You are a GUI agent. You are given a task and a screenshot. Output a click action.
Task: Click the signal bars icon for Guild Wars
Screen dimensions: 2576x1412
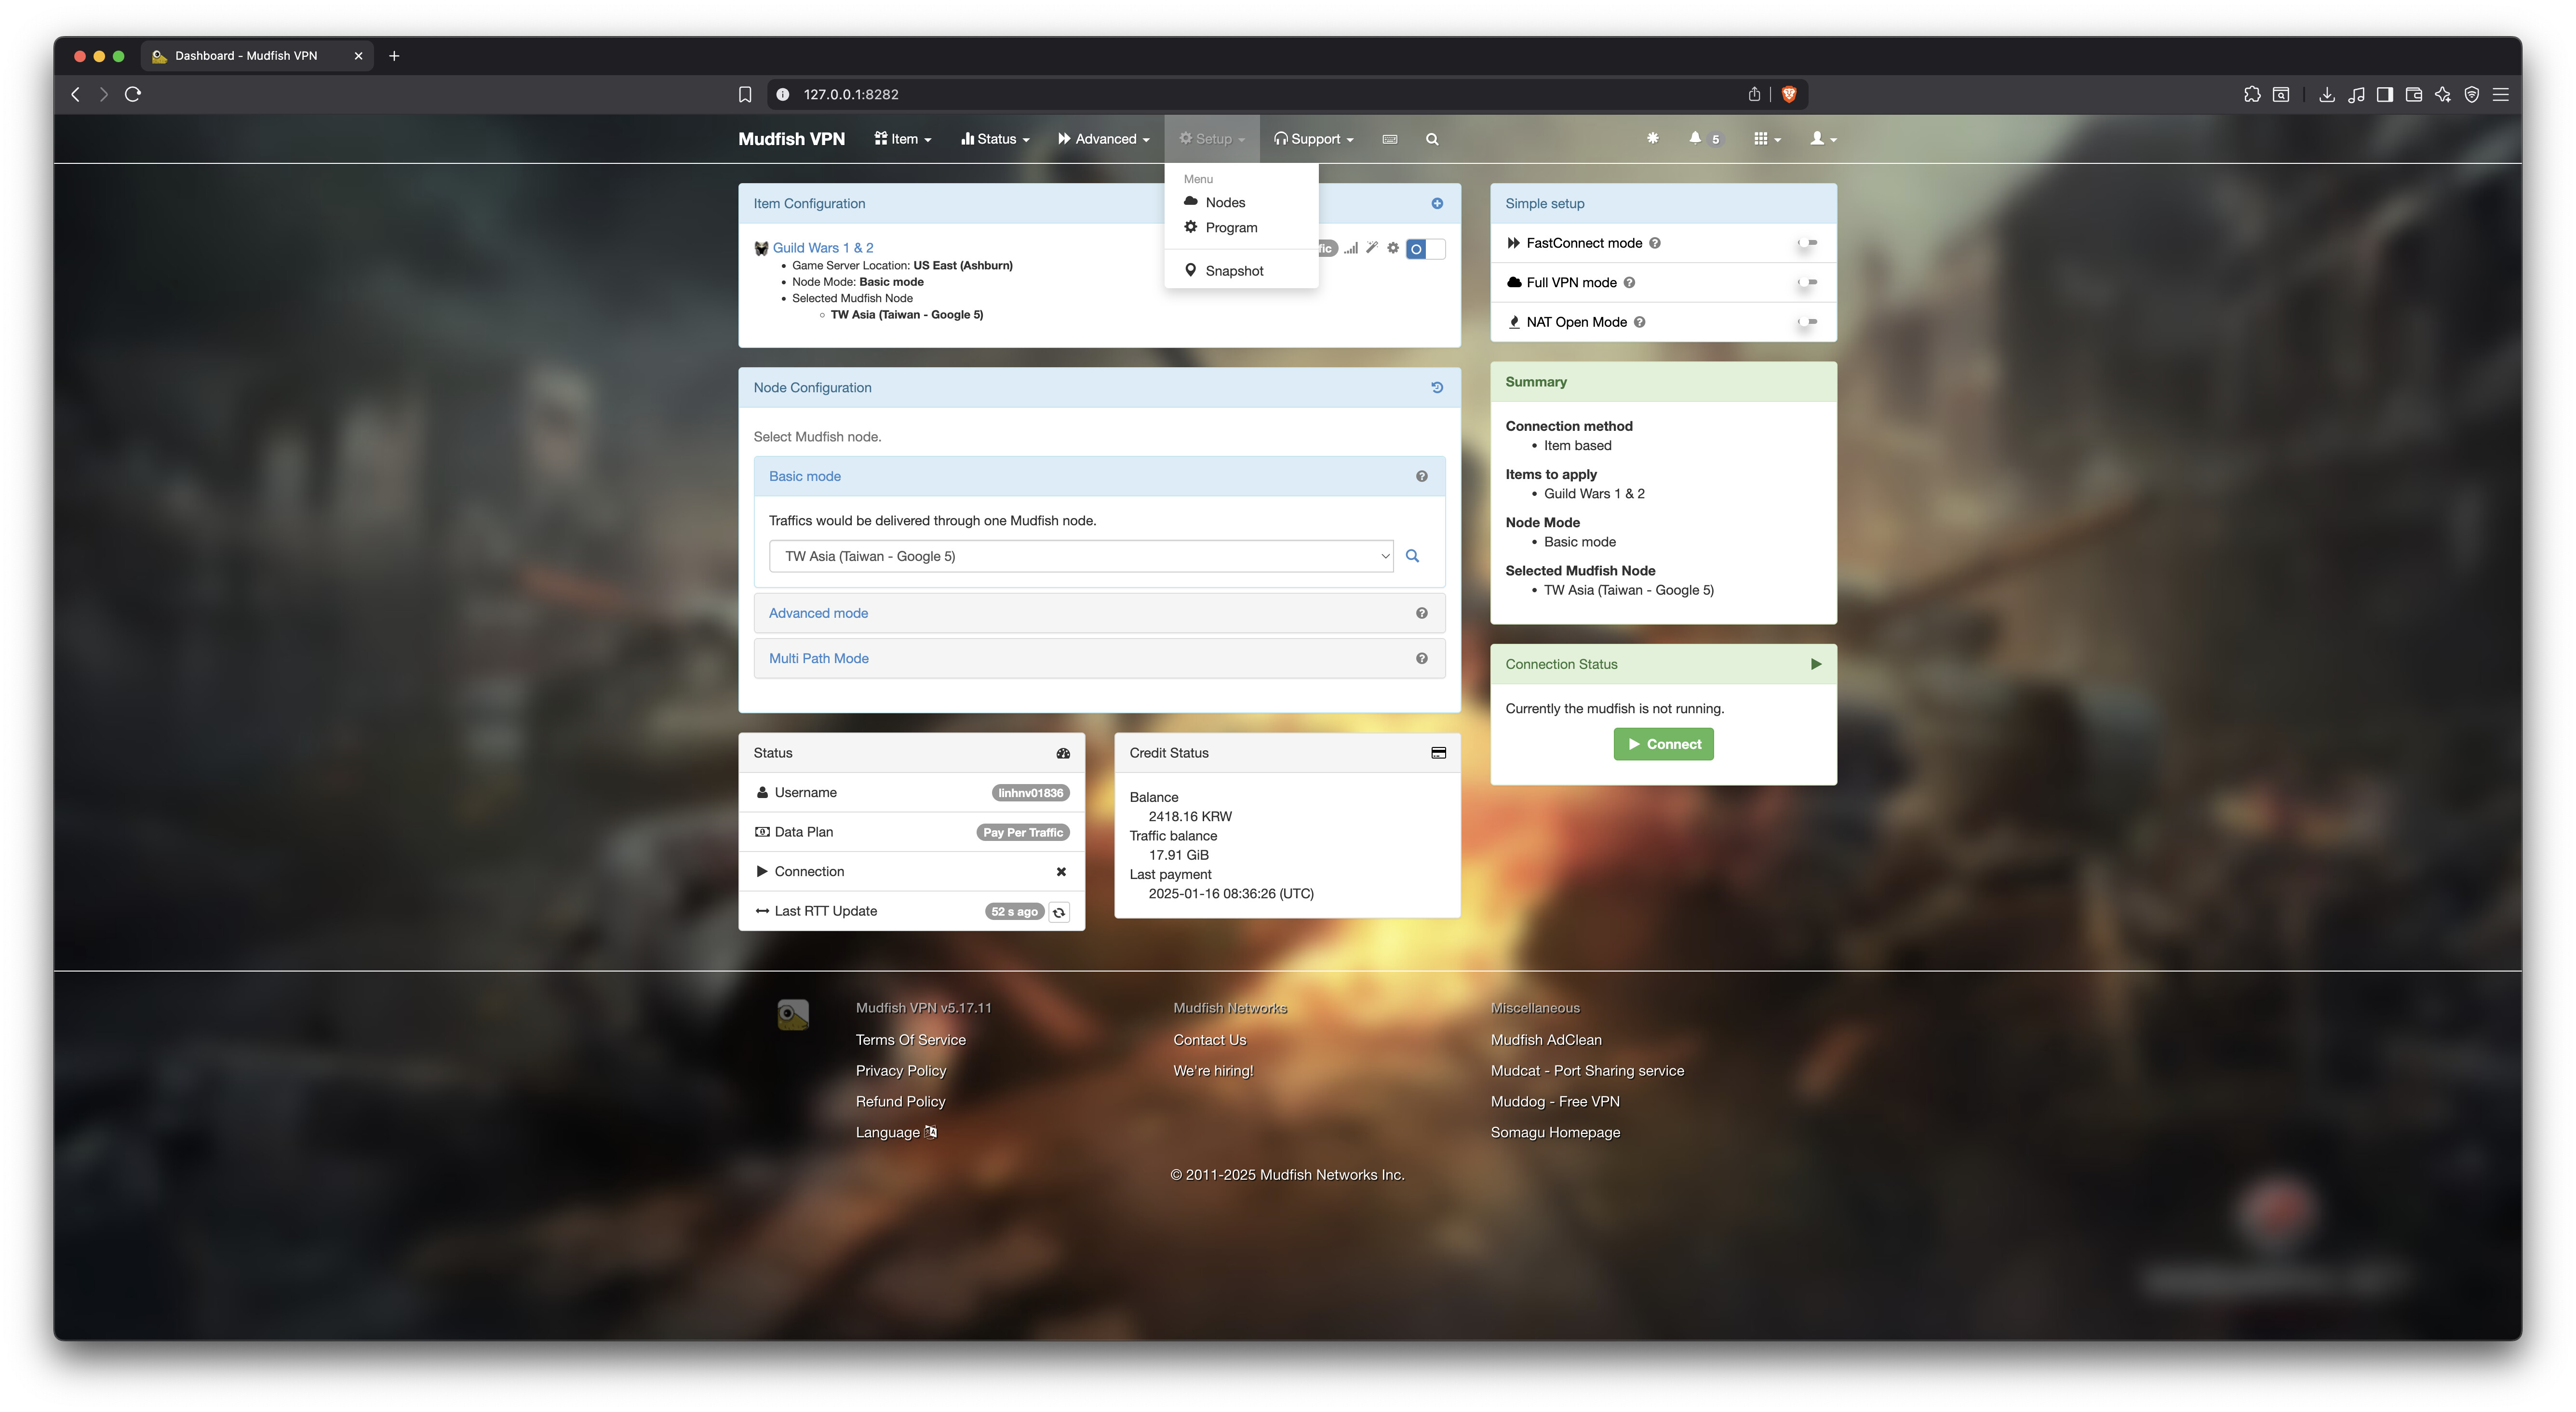[1350, 248]
